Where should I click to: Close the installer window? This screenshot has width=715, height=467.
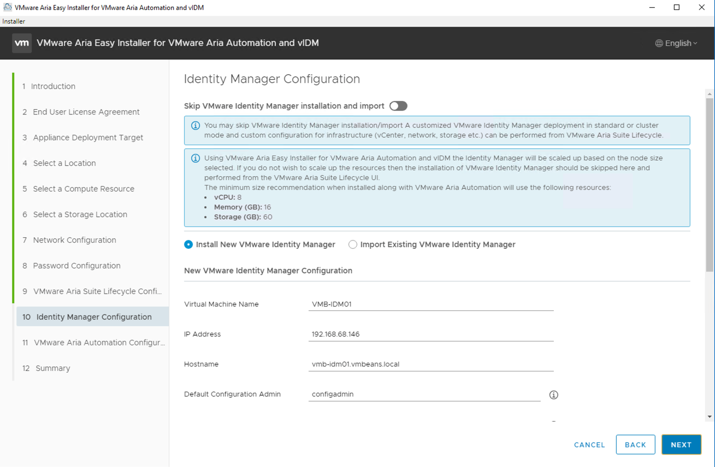tap(702, 8)
